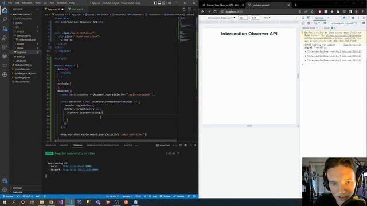
Task: Click the console filter input field
Action: tap(344, 23)
